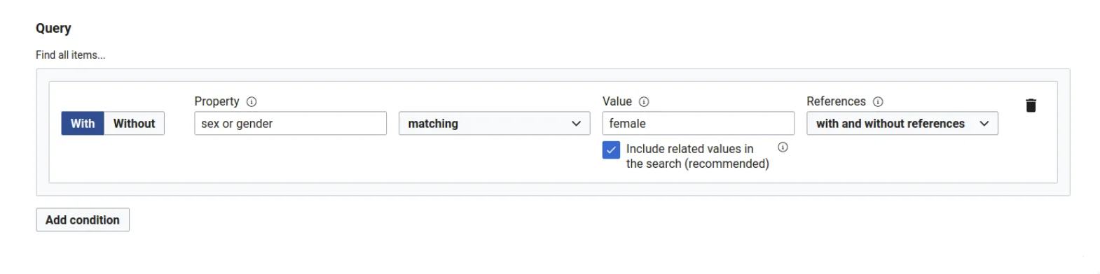This screenshot has height=274, width=1100.
Task: Click the References label text
Action: click(x=836, y=102)
